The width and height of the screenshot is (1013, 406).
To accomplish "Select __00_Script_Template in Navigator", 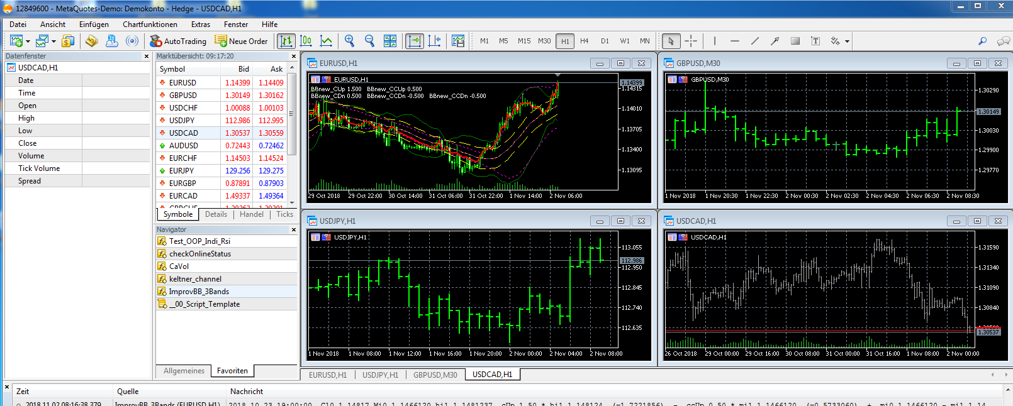I will click(x=227, y=304).
